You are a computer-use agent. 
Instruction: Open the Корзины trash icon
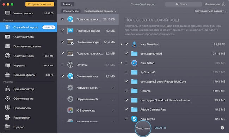click(x=7, y=65)
